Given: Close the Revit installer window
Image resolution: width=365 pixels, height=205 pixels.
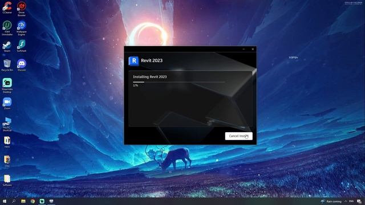Looking at the screenshot, I should [x=253, y=49].
